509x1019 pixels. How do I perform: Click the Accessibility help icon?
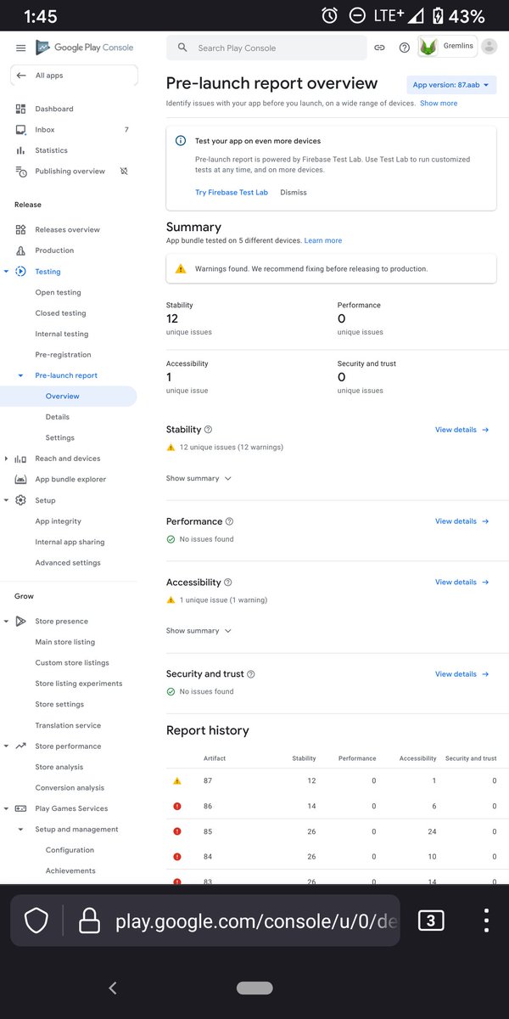(227, 583)
